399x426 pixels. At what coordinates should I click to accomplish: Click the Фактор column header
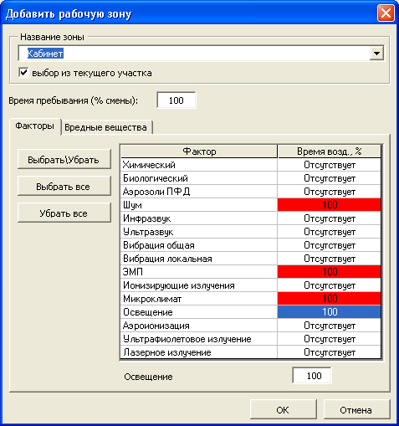pyautogui.click(x=199, y=151)
